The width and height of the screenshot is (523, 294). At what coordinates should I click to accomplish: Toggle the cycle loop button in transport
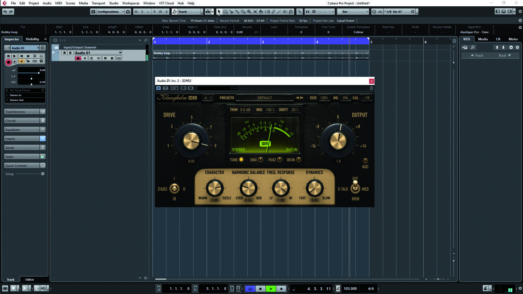(250, 289)
